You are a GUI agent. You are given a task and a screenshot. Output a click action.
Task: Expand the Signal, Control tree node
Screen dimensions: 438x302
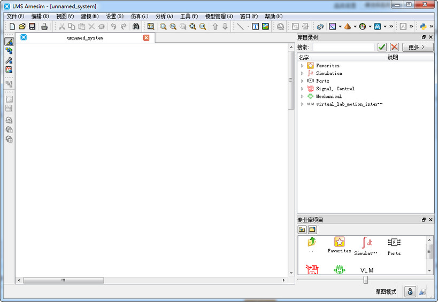click(x=302, y=89)
